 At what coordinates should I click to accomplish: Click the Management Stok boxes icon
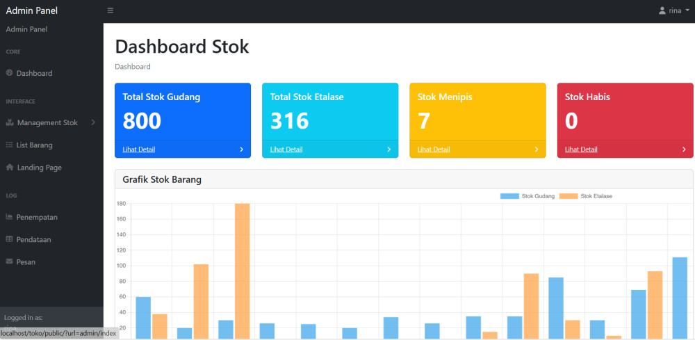[x=10, y=123]
